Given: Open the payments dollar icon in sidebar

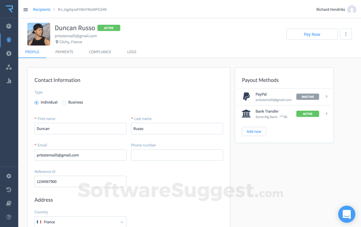Looking at the screenshot, I should tap(9, 53).
